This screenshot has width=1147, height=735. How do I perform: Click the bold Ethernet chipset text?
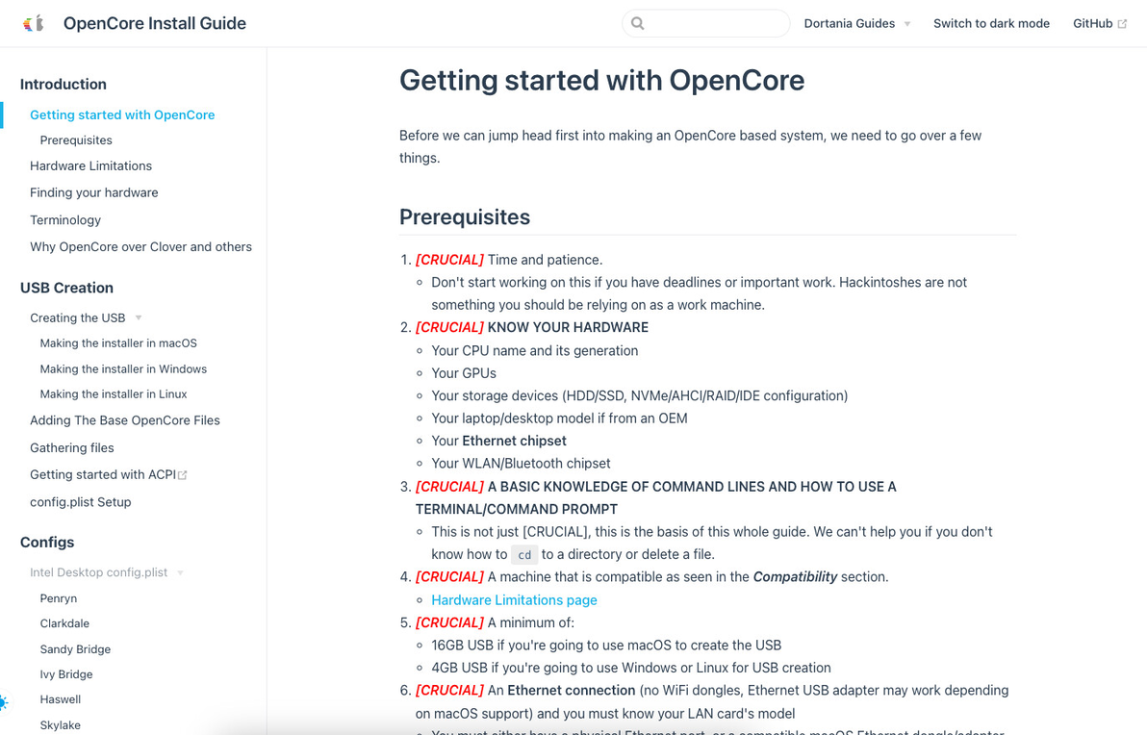click(x=514, y=441)
